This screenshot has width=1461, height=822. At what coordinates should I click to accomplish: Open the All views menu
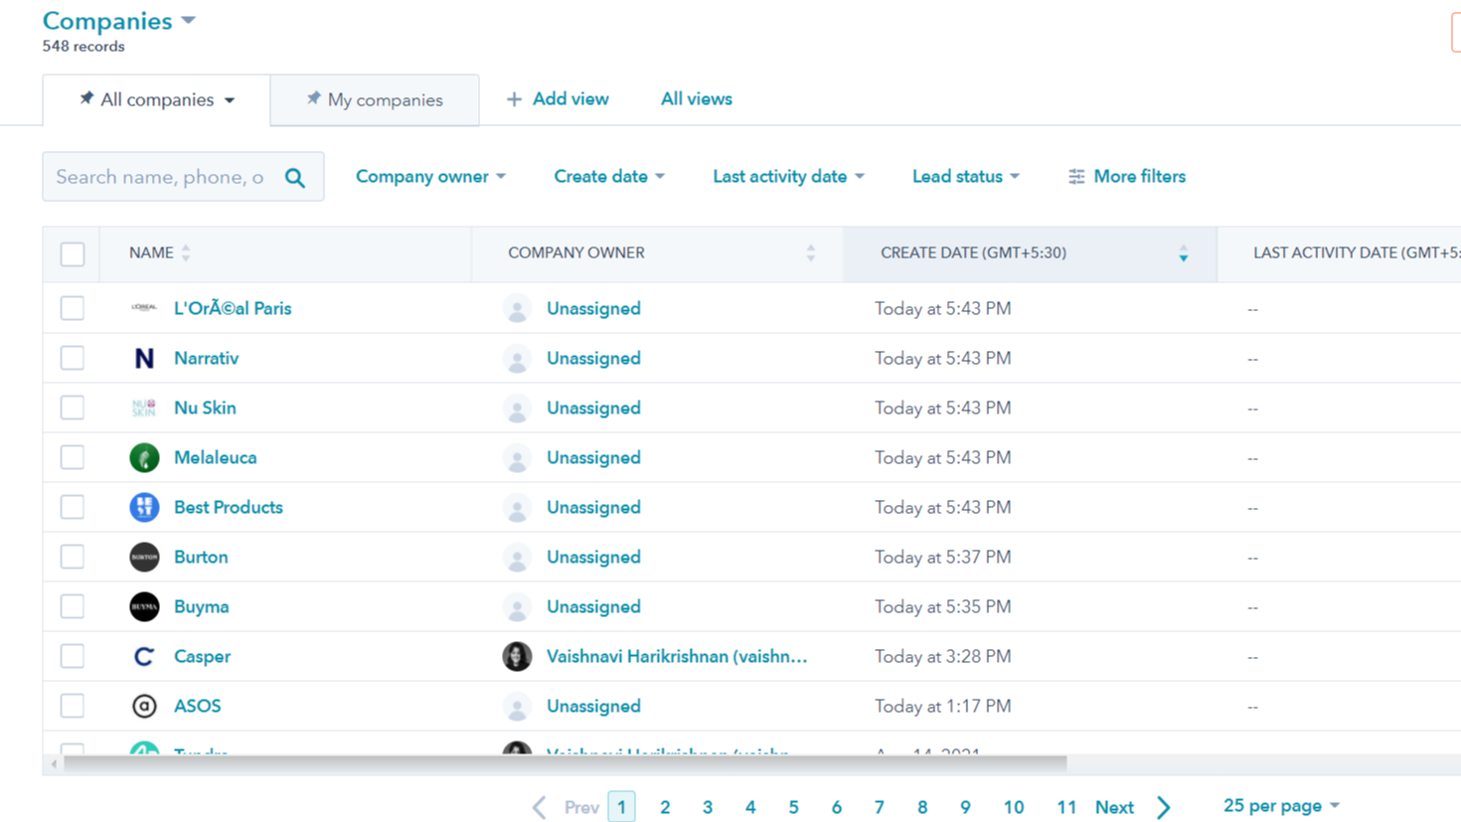(x=696, y=98)
